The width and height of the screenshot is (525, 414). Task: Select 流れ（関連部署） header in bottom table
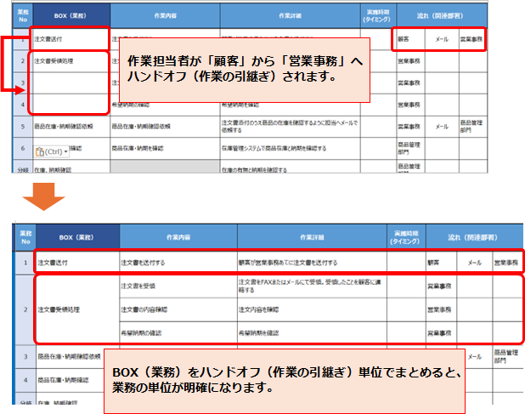[x=474, y=237]
